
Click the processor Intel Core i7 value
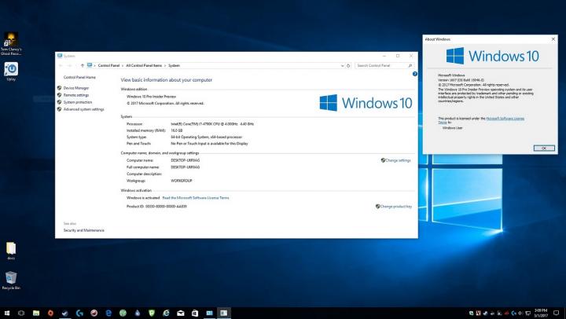pos(212,124)
